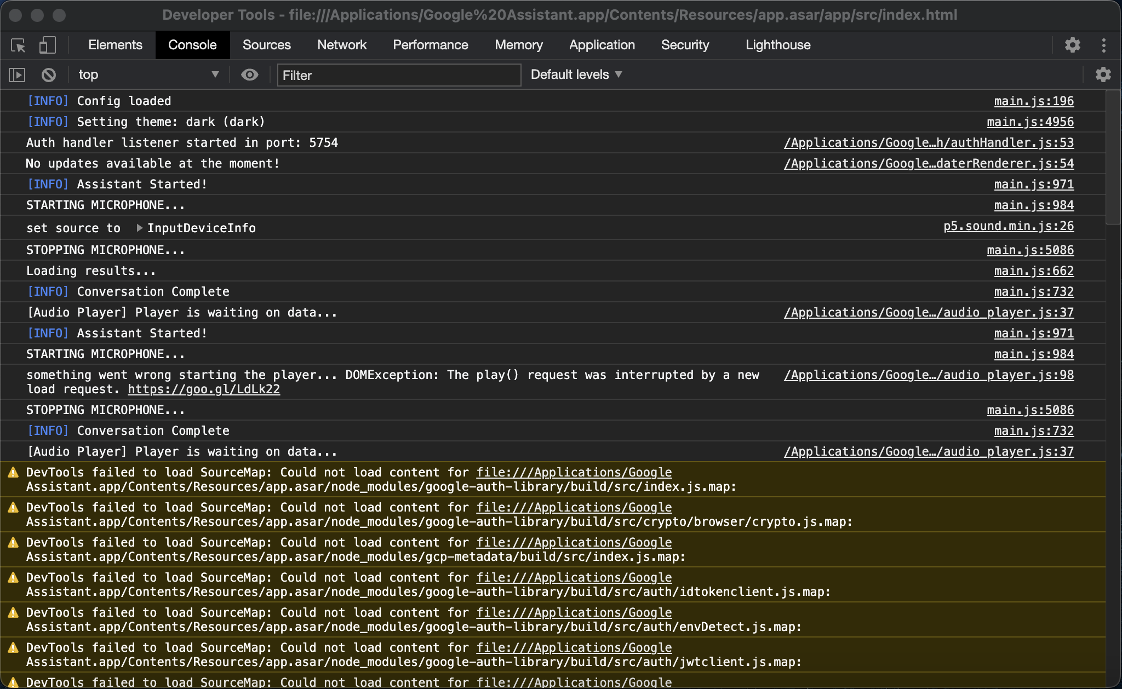This screenshot has height=689, width=1122.
Task: Open audio_player.js:37 source link
Action: (928, 312)
